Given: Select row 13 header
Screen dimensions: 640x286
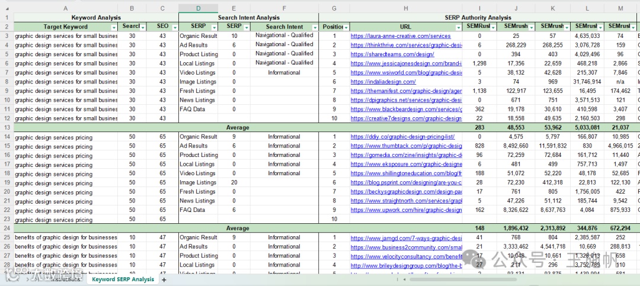Looking at the screenshot, I should tap(7, 128).
